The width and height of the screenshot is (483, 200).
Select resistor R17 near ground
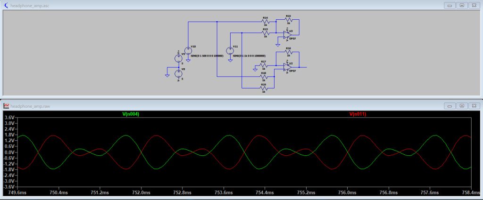coord(264,65)
